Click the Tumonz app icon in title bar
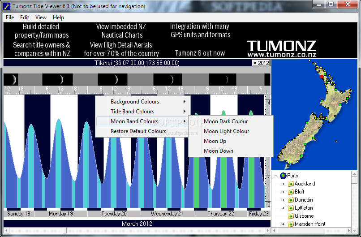This screenshot has width=361, height=237. coord(7,6)
